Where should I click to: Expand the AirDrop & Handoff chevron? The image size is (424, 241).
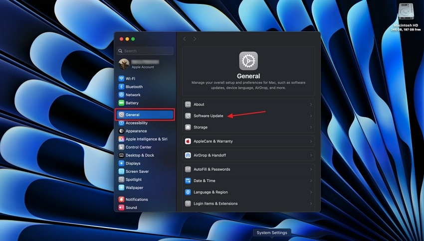tap(311, 155)
